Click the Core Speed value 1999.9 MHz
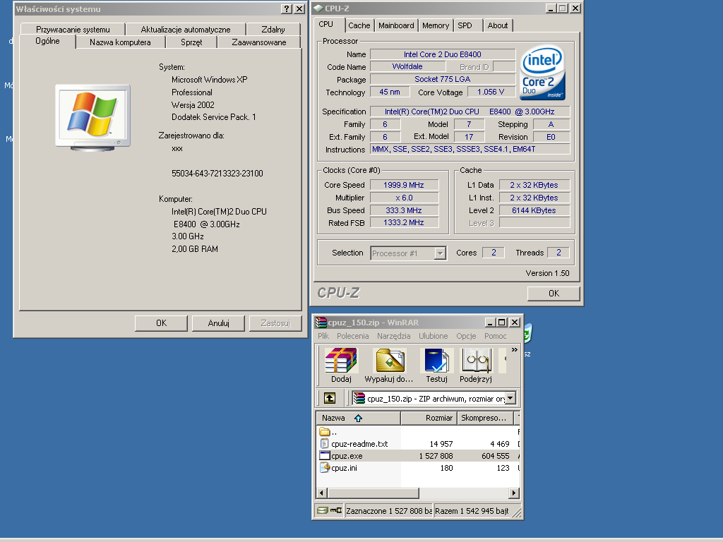 [x=404, y=185]
